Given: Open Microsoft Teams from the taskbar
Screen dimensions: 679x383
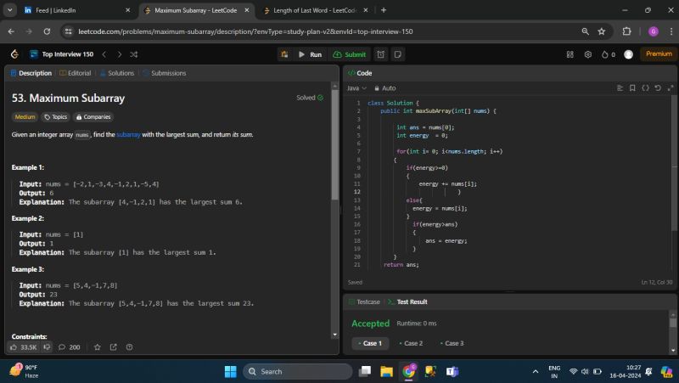Looking at the screenshot, I should [x=452, y=371].
